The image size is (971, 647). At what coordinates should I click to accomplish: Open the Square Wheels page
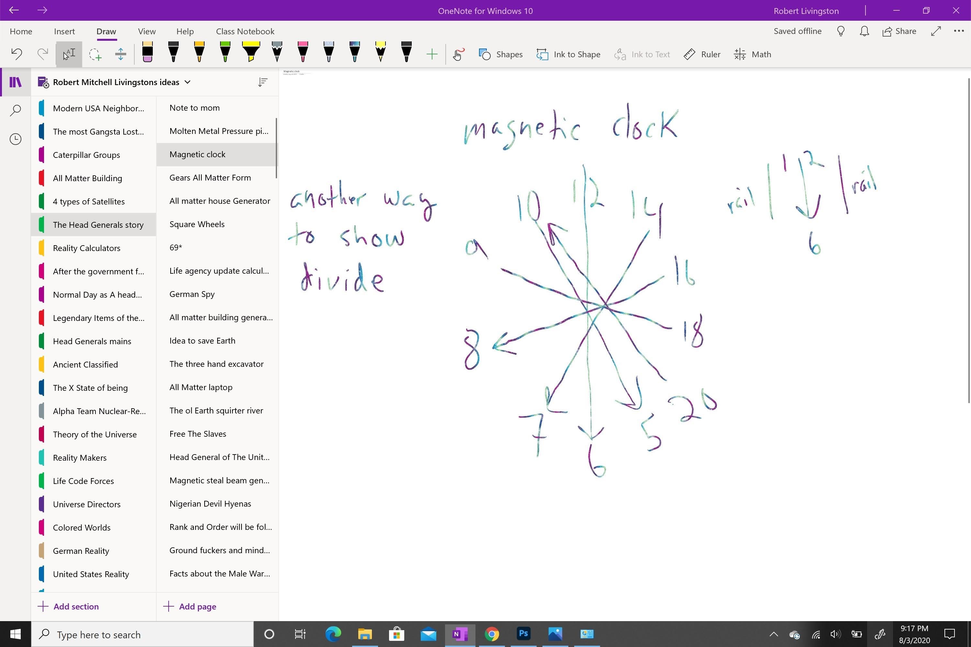click(197, 224)
